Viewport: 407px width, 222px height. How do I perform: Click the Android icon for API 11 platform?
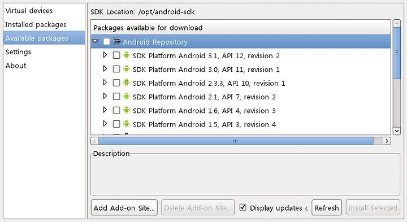(127, 69)
